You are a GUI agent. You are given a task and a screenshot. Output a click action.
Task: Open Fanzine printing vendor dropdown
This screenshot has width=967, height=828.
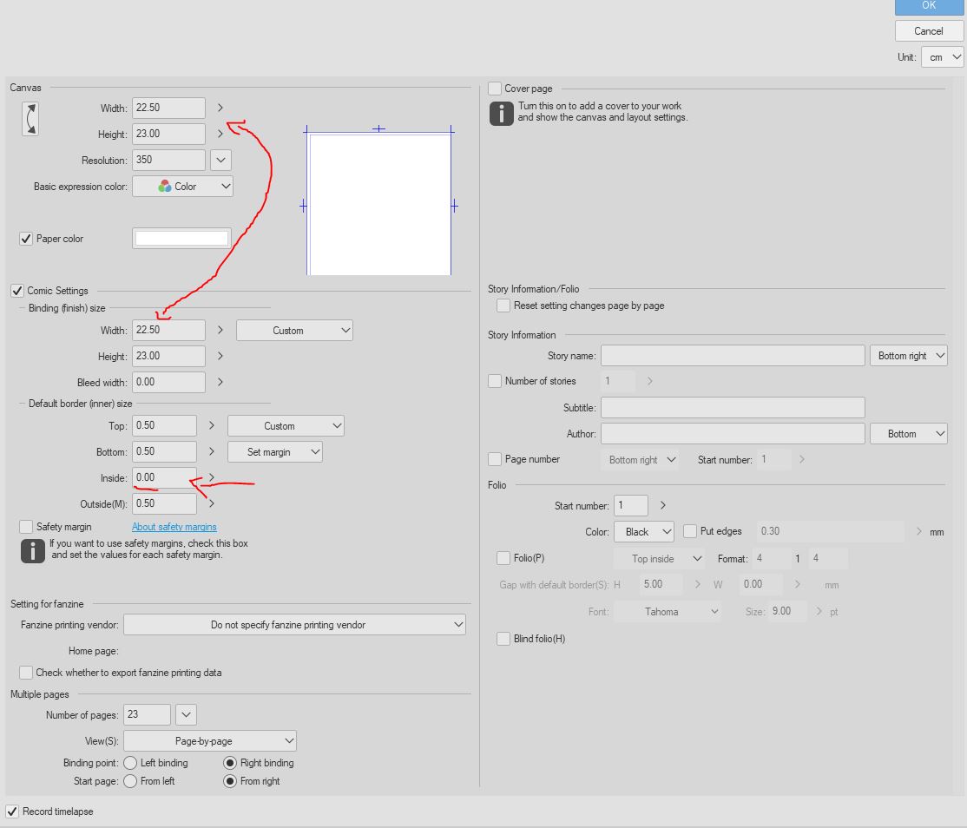click(295, 625)
